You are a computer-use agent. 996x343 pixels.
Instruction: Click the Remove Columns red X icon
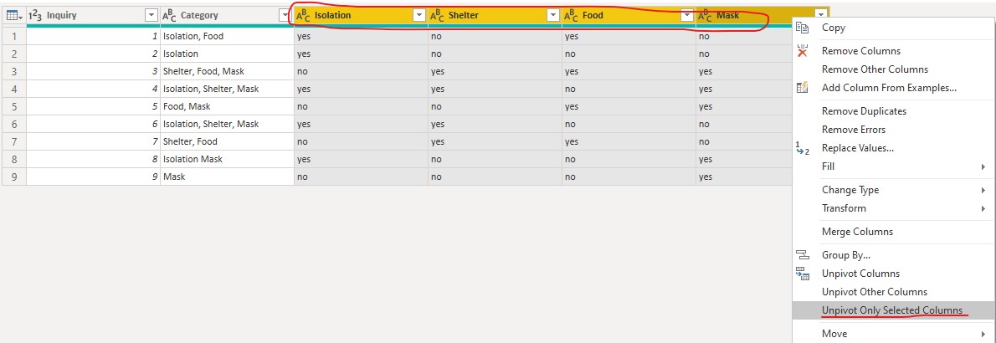pos(803,51)
